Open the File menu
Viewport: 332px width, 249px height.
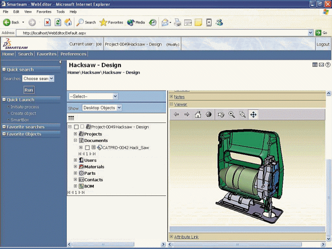pyautogui.click(x=5, y=11)
